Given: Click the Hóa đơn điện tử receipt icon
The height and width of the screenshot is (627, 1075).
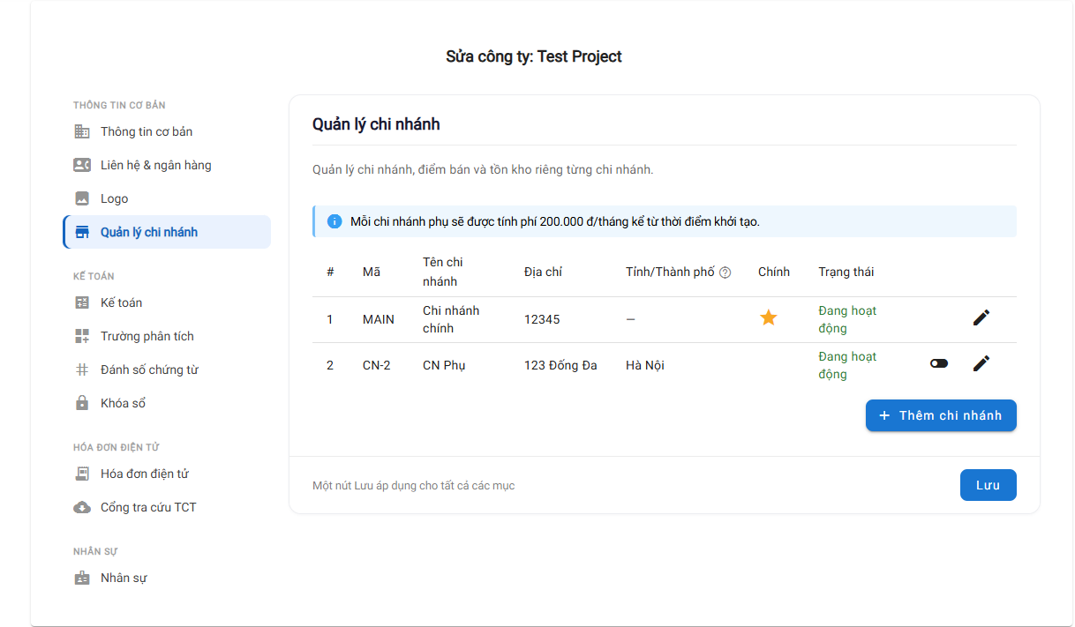Looking at the screenshot, I should (82, 474).
